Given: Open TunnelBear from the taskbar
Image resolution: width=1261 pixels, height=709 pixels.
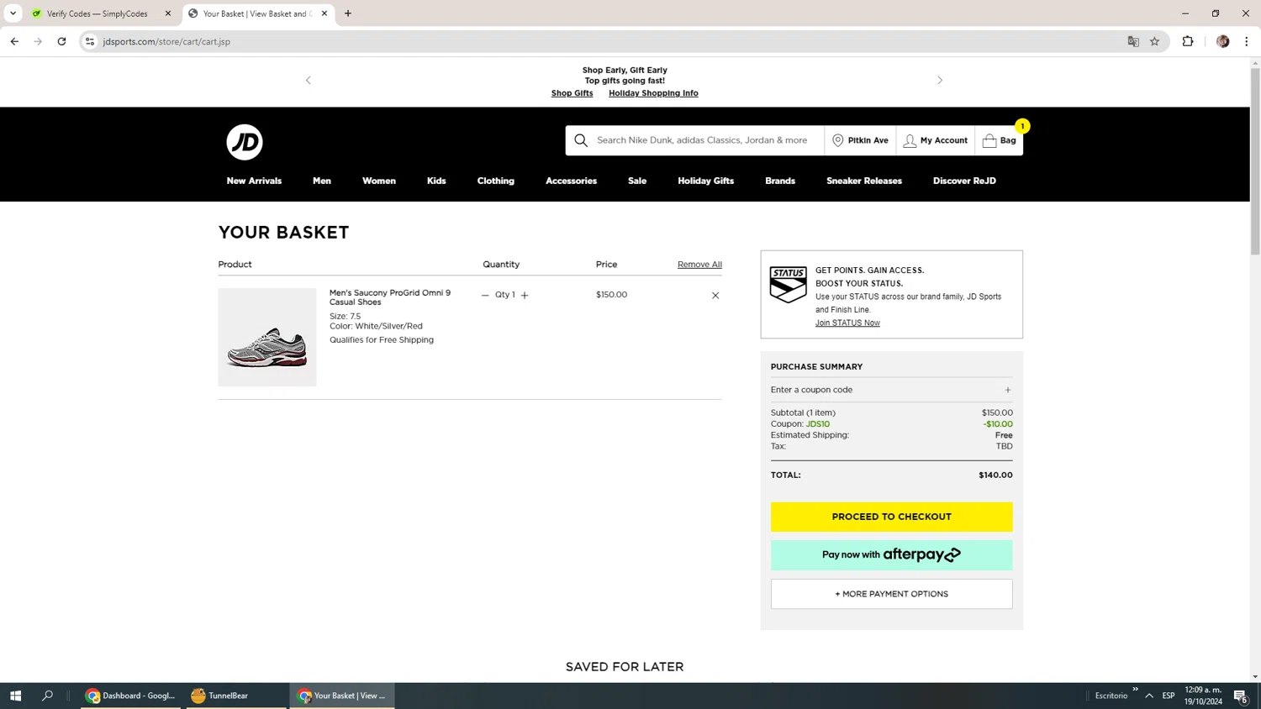Looking at the screenshot, I should 235,696.
